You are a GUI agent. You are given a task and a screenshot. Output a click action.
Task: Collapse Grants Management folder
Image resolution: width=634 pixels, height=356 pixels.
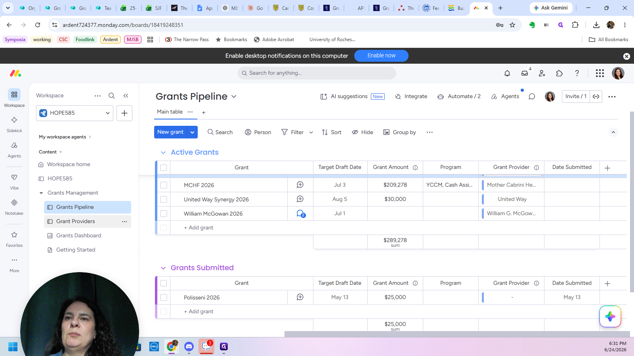tap(41, 193)
